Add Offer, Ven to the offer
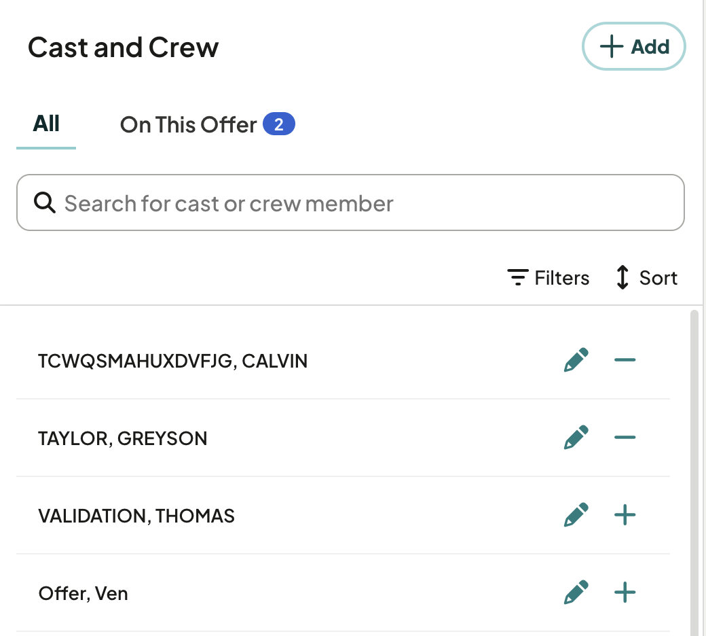 point(625,593)
